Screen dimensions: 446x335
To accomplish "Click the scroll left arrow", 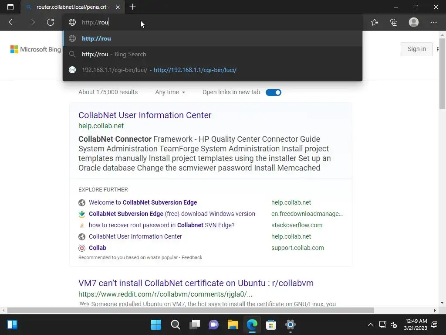I will coord(3,310).
